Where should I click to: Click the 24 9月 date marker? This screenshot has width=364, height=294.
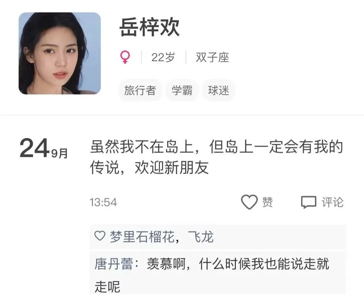coord(43,148)
